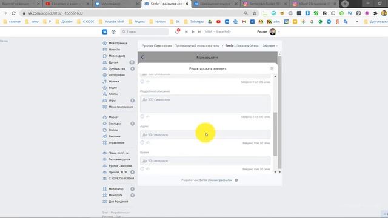This screenshot has width=388, height=218.
Task: Click the Игры gamepad icon
Action: point(104,101)
